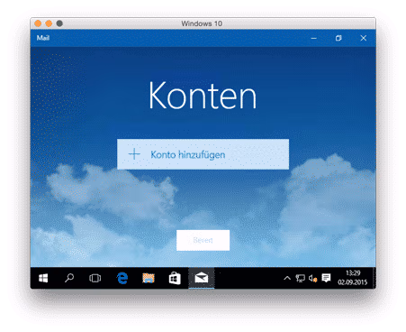Open the Windows Start menu
Viewport: 406px width, 332px height.
tap(43, 278)
